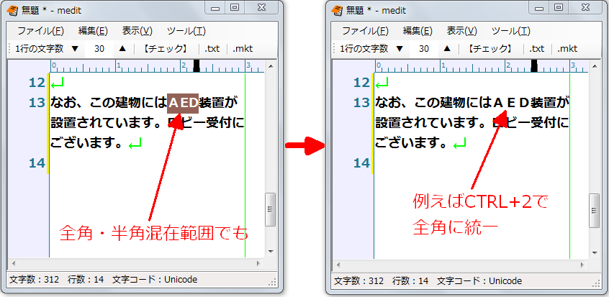The height and width of the screenshot is (297, 609).
Task: Open 表示 menu in left medit window
Action: 137,31
